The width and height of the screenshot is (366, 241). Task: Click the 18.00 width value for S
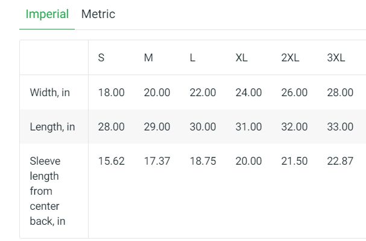tap(112, 93)
